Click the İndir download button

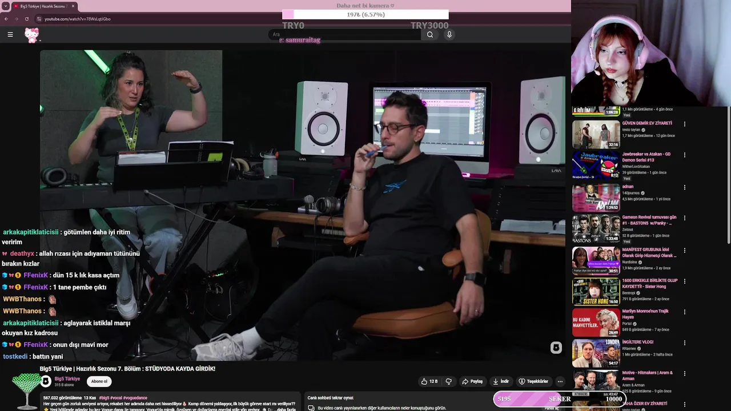(501, 381)
